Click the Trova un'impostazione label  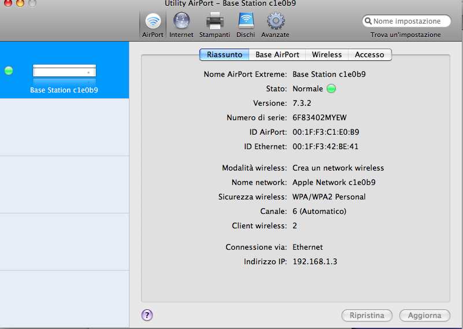(405, 35)
